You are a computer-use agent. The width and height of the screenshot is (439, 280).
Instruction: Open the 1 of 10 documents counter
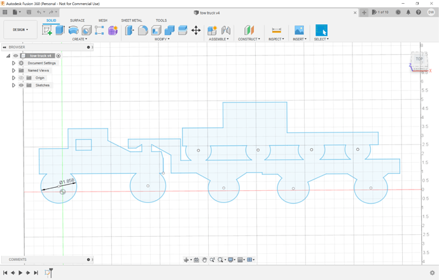pyautogui.click(x=380, y=12)
